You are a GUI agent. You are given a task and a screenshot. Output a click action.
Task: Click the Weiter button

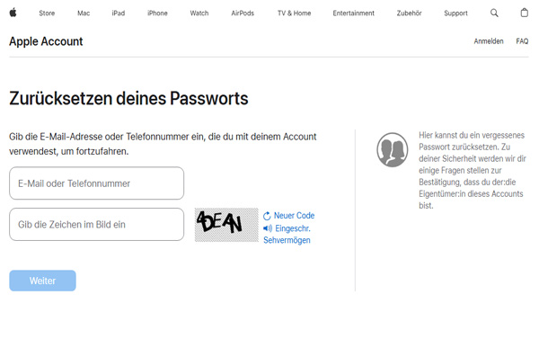click(x=42, y=281)
